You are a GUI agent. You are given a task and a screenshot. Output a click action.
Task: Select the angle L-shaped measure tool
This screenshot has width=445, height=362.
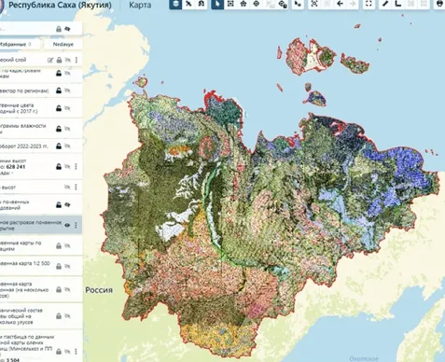tap(398, 4)
